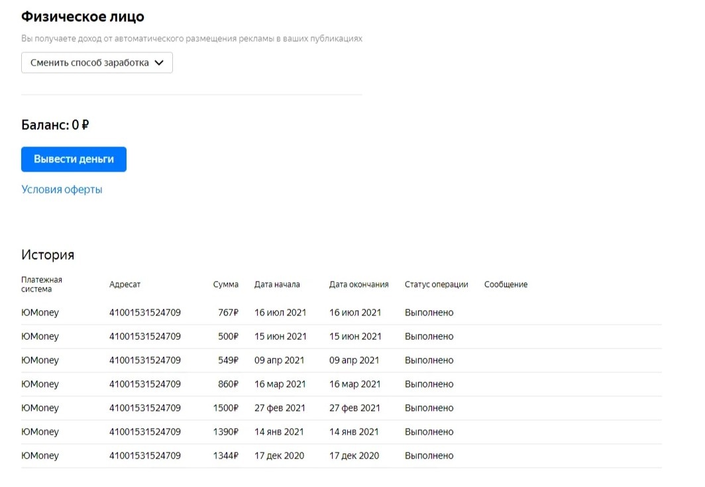Click the Баланс: 0 ₽ text

(x=55, y=125)
